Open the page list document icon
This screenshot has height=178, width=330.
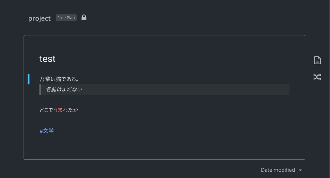(317, 60)
